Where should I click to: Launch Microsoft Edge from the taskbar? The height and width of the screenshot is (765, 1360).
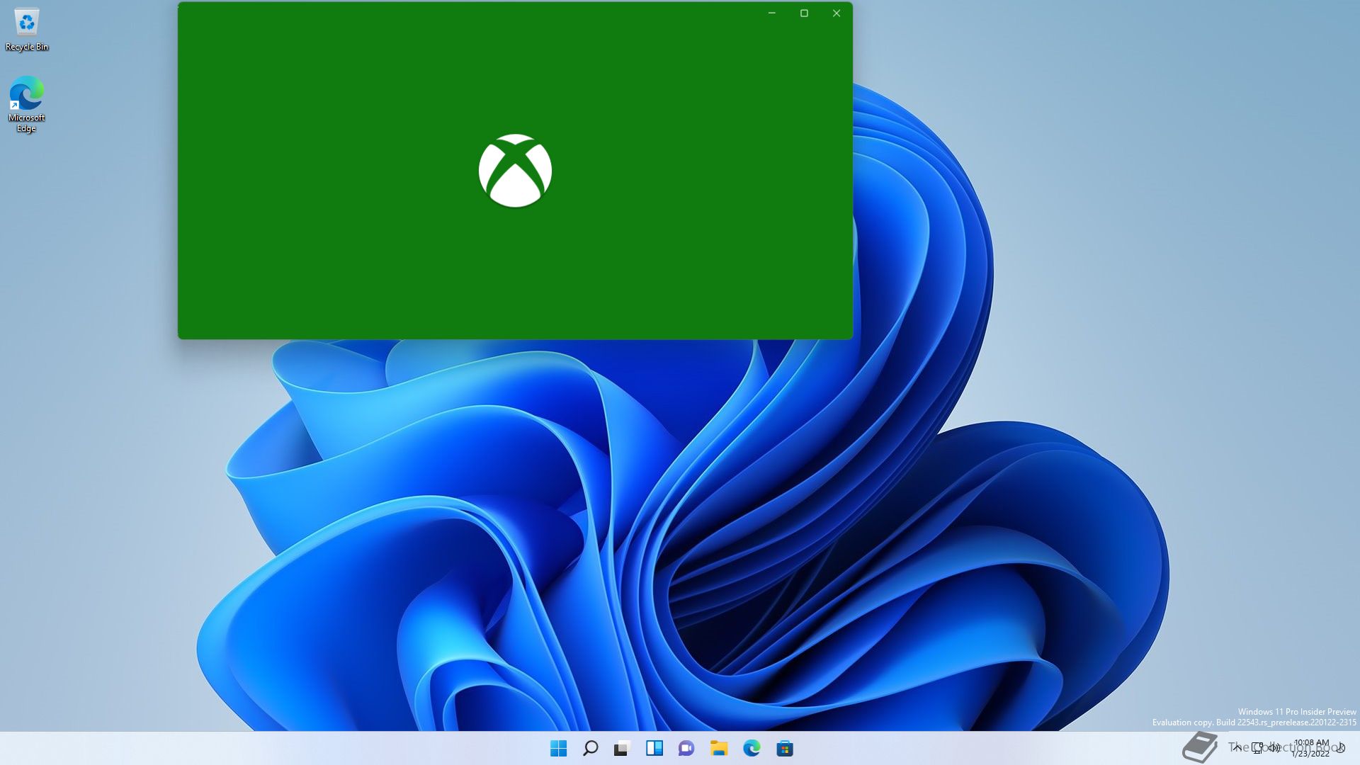752,748
